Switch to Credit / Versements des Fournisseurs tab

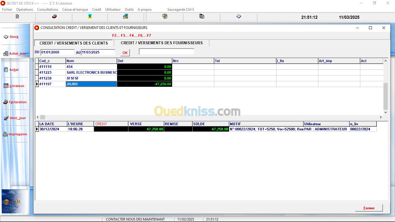coord(161,43)
